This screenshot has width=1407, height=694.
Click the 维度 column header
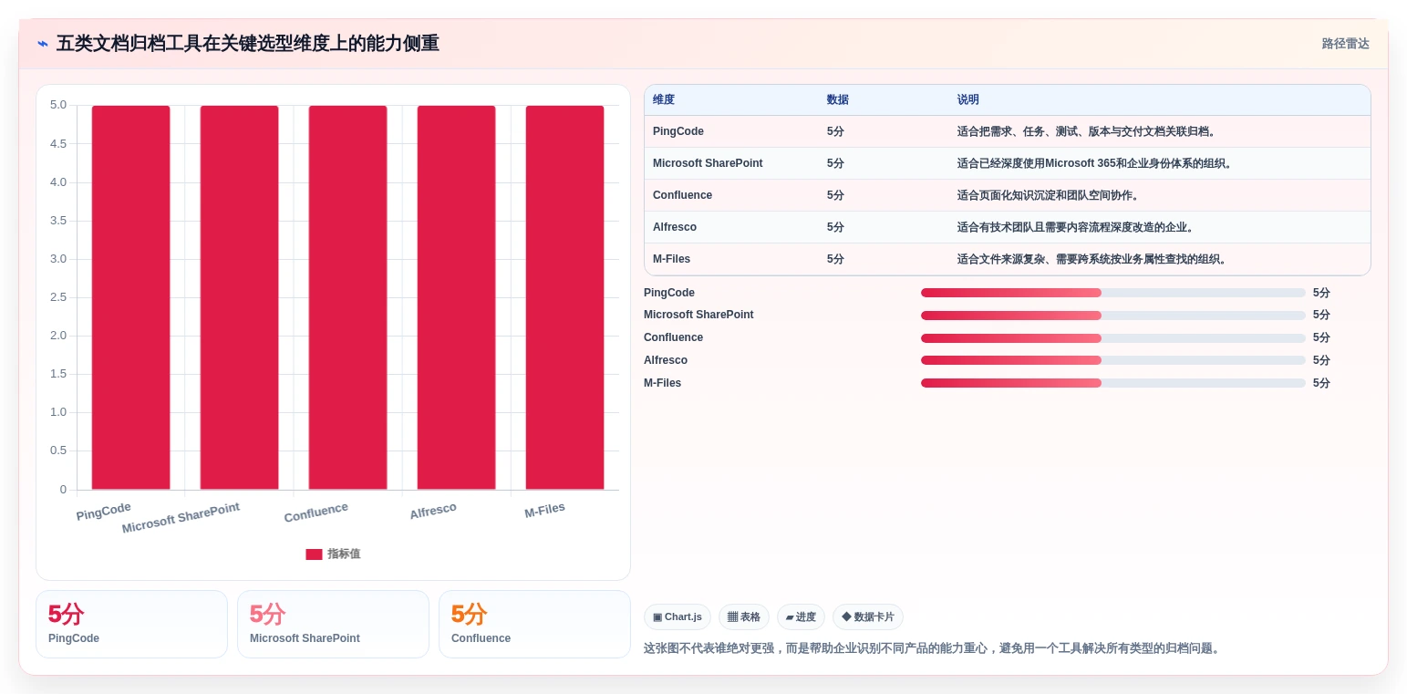(664, 99)
